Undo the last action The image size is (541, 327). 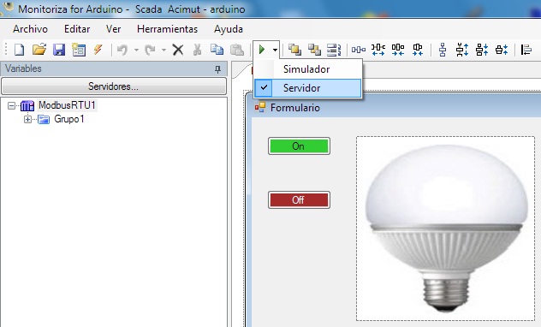point(122,50)
